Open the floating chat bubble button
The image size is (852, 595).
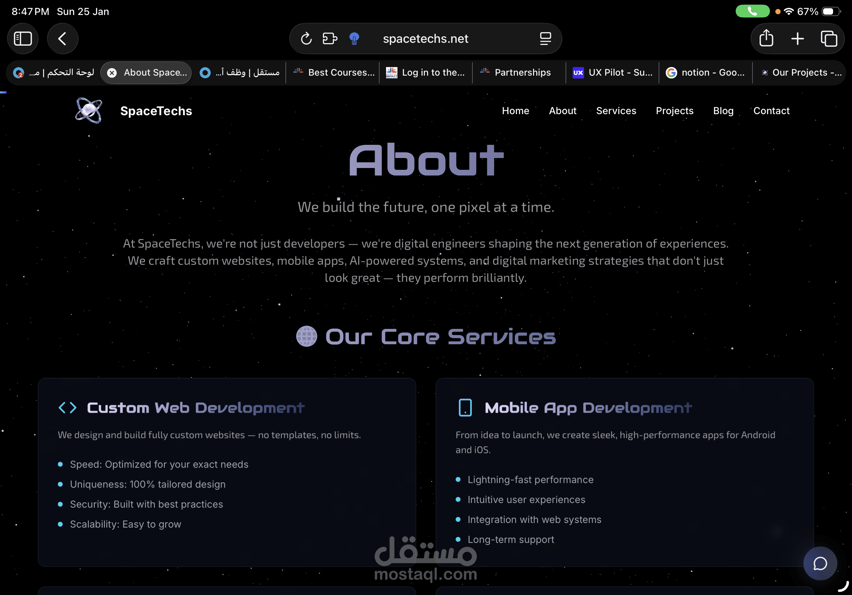click(820, 564)
